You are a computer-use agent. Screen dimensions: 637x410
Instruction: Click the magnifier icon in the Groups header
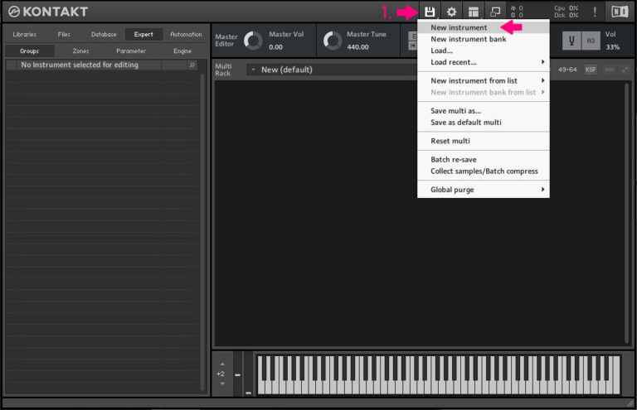coord(192,65)
